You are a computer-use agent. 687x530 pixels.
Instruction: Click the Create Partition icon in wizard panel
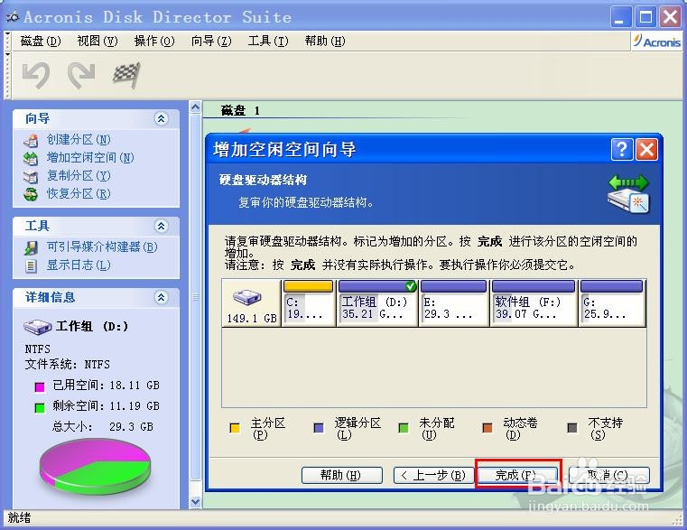click(31, 140)
